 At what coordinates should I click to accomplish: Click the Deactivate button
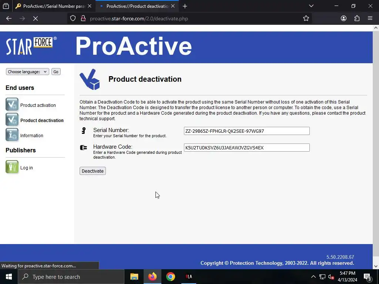[x=93, y=171]
